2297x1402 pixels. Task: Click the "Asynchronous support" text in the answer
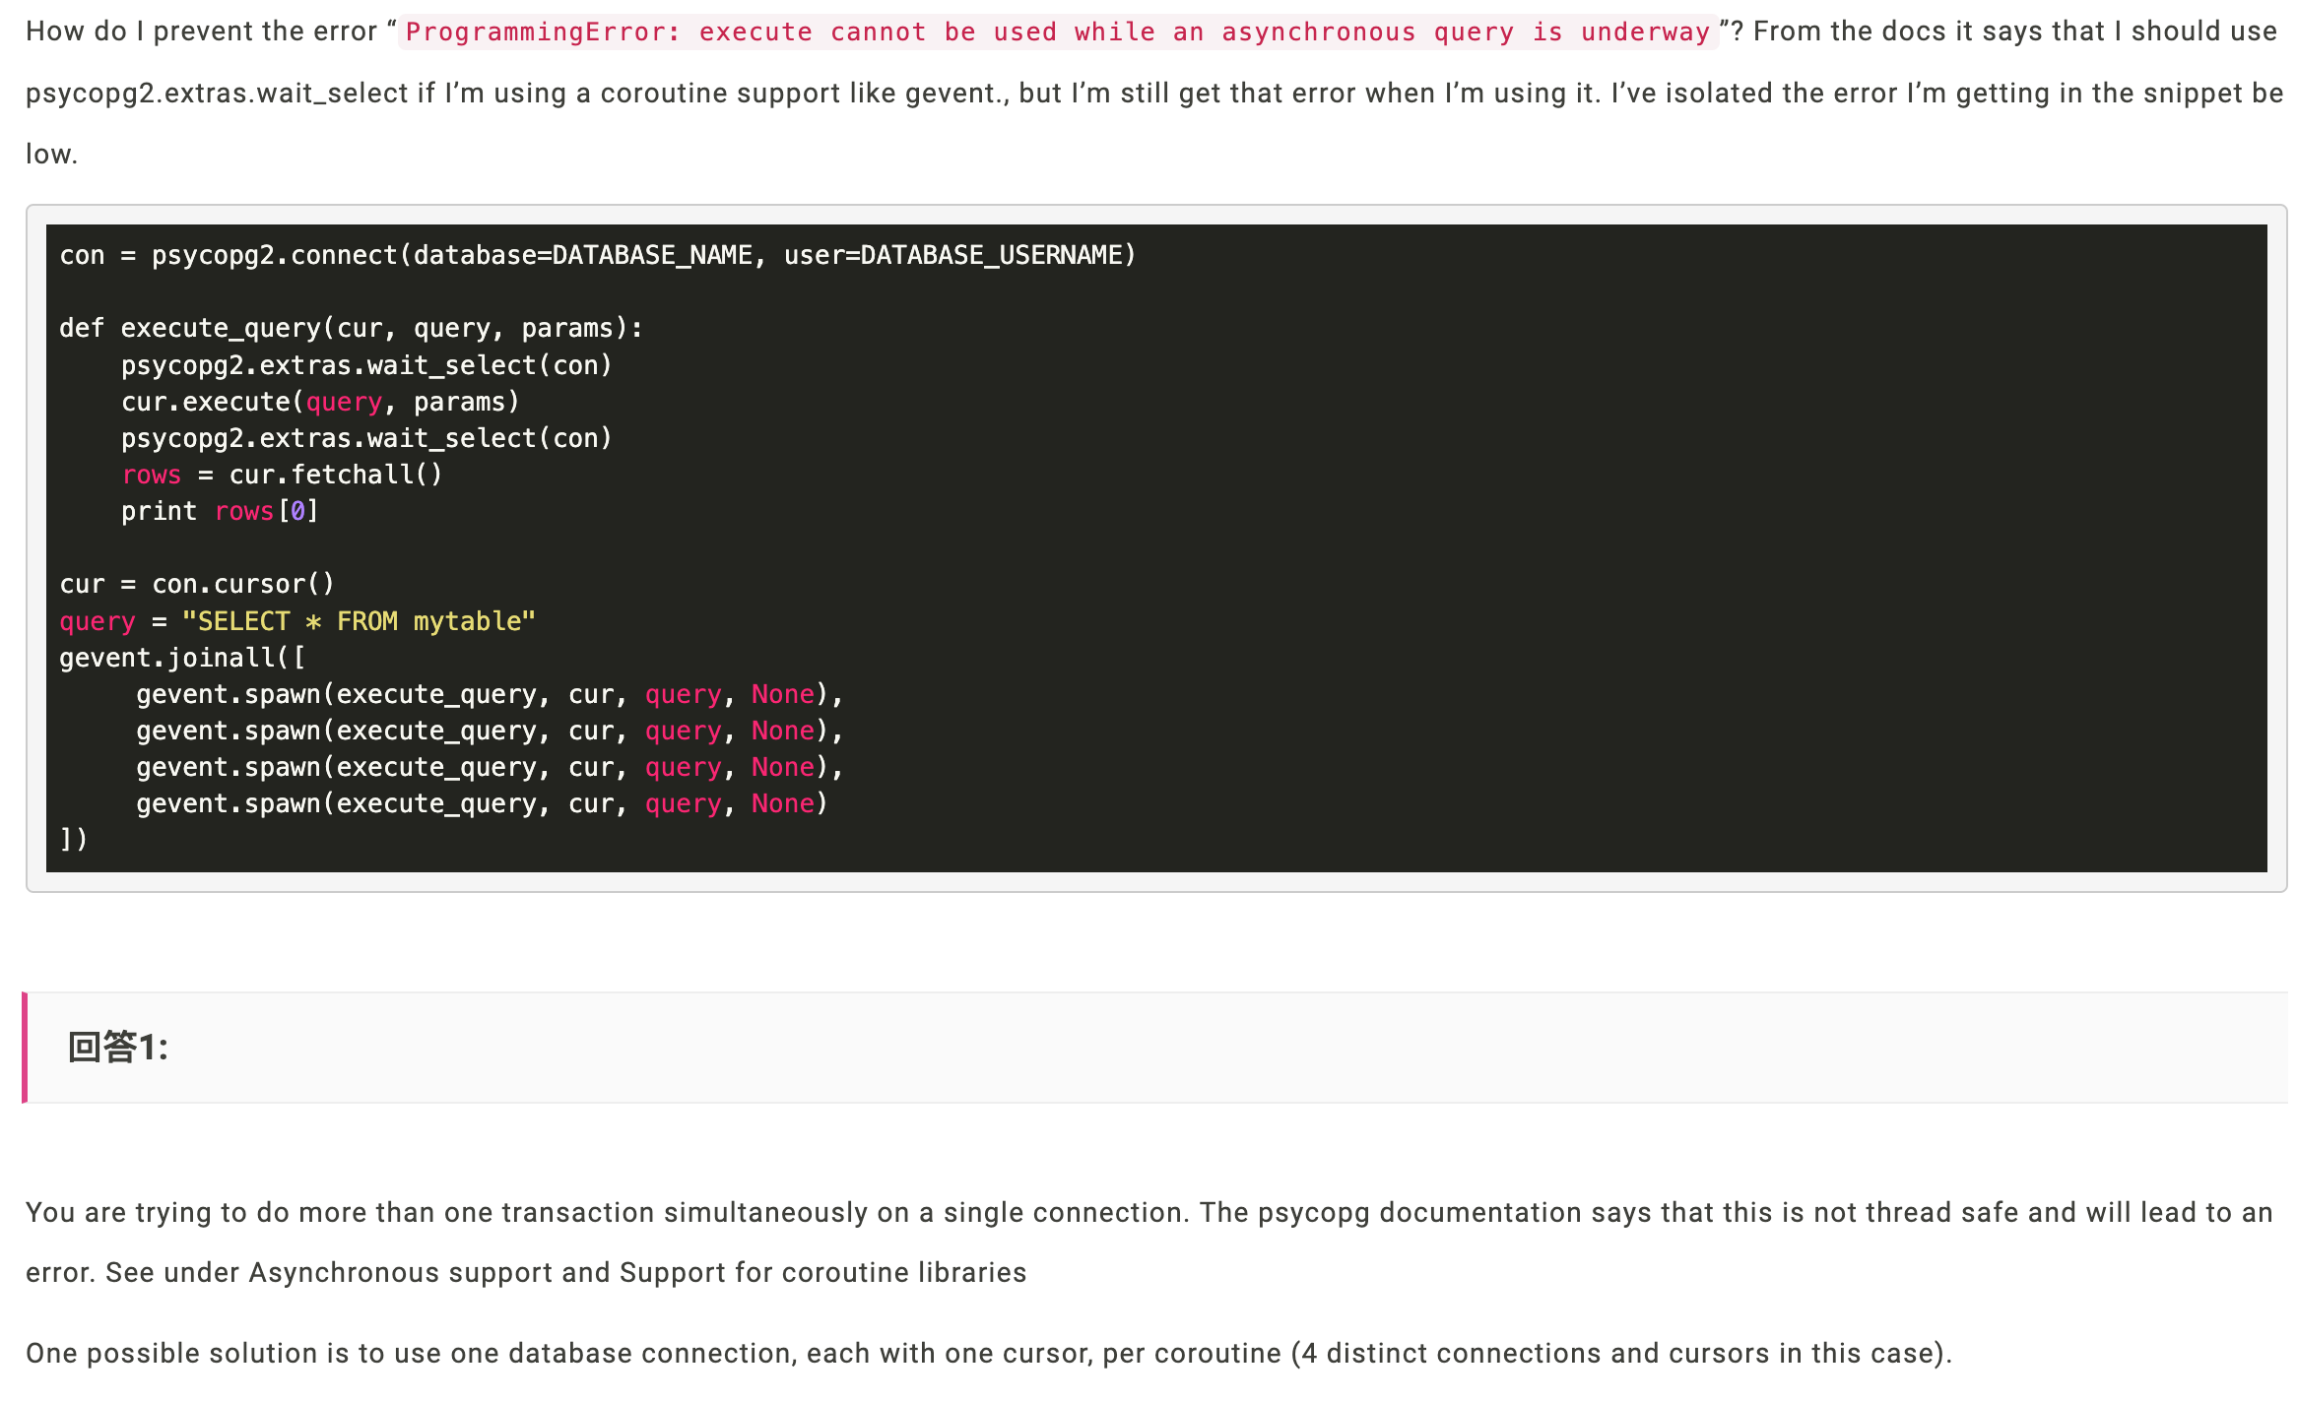tap(400, 1273)
